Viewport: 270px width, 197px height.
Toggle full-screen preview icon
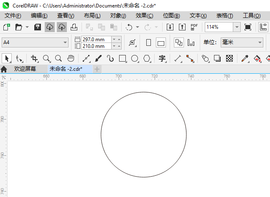pyautogui.click(x=247, y=27)
